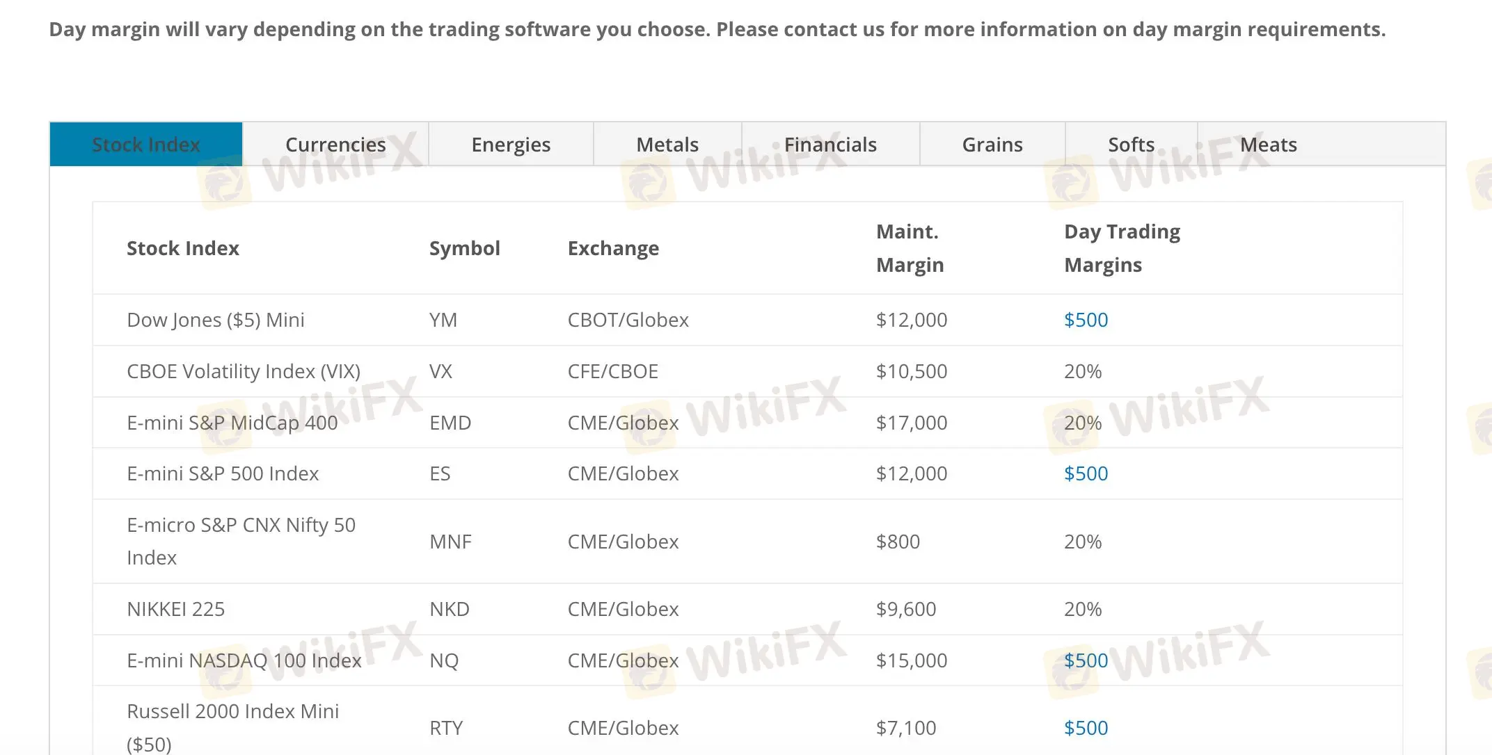Select the Metals tab
Viewport: 1492px width, 755px height.
tap(667, 145)
